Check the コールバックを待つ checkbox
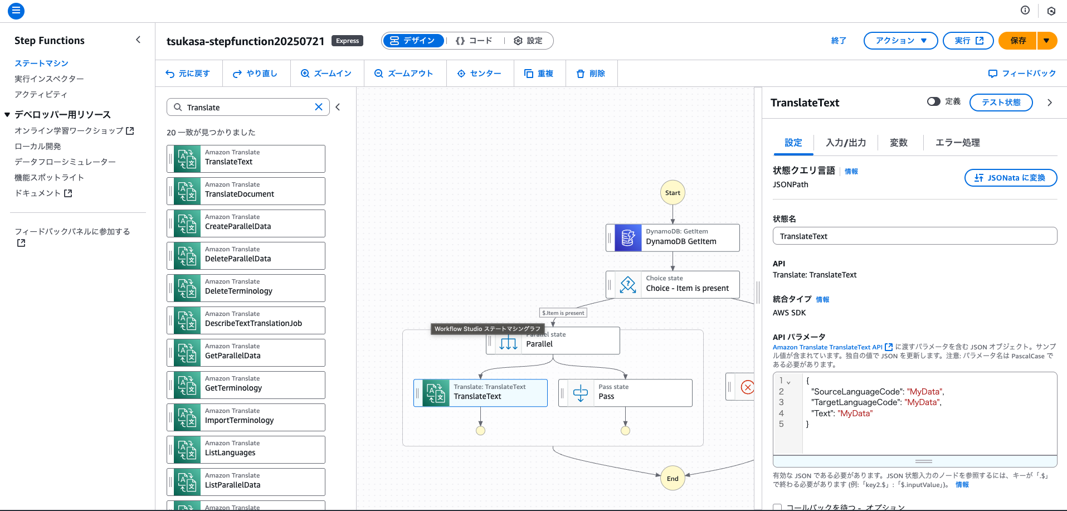The width and height of the screenshot is (1067, 511). 777,507
